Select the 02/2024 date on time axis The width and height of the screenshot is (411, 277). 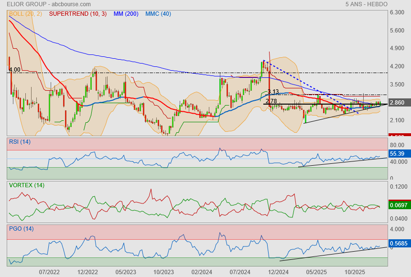(202, 271)
